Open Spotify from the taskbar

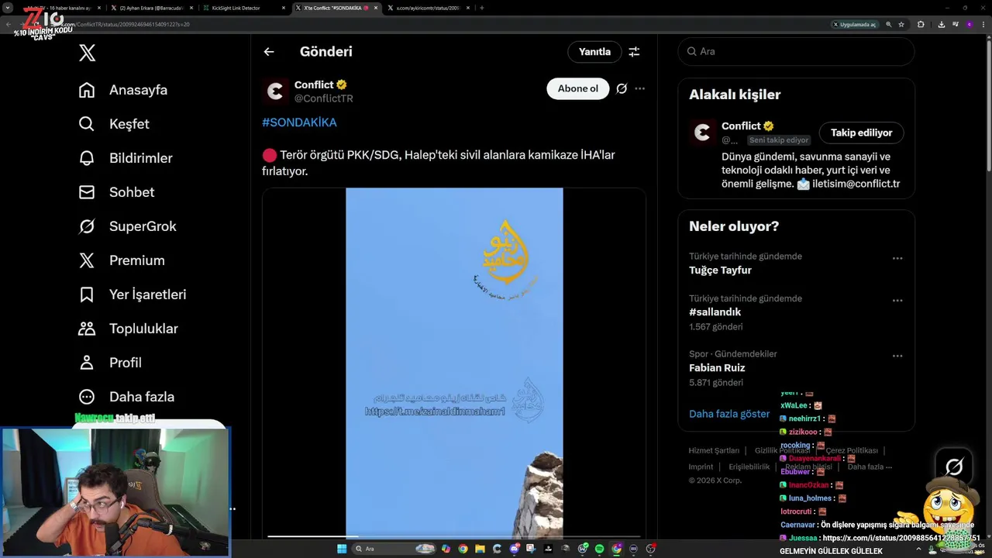pos(599,549)
